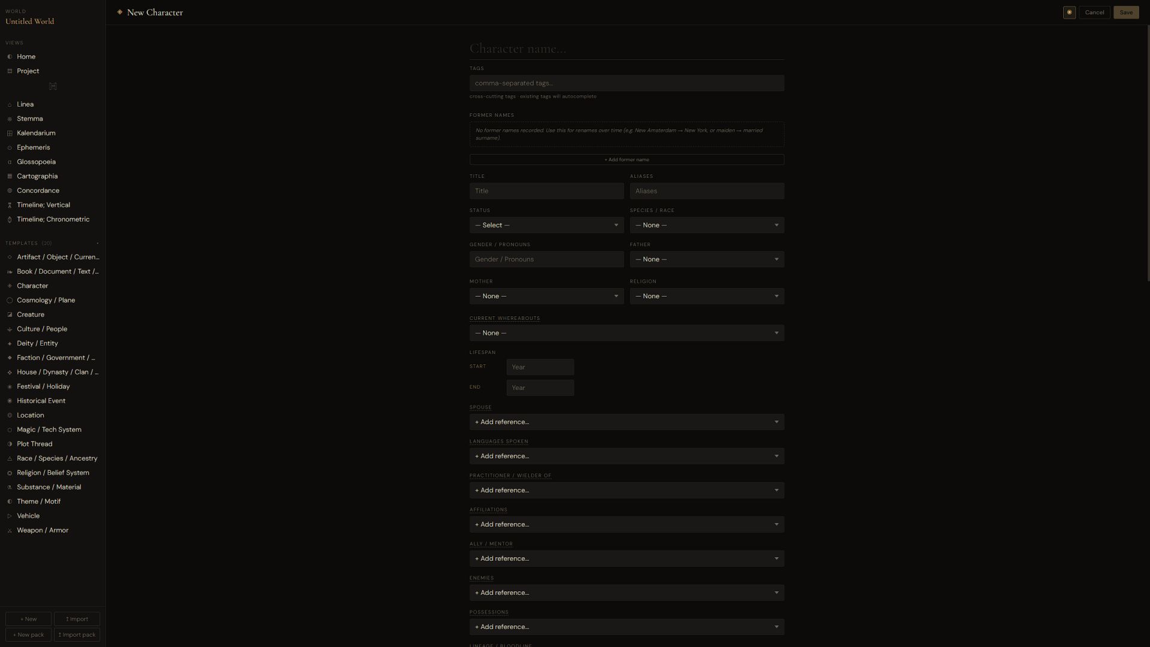Viewport: 1150px width, 647px height.
Task: Click the Vehicle template icon
Action: point(10,516)
